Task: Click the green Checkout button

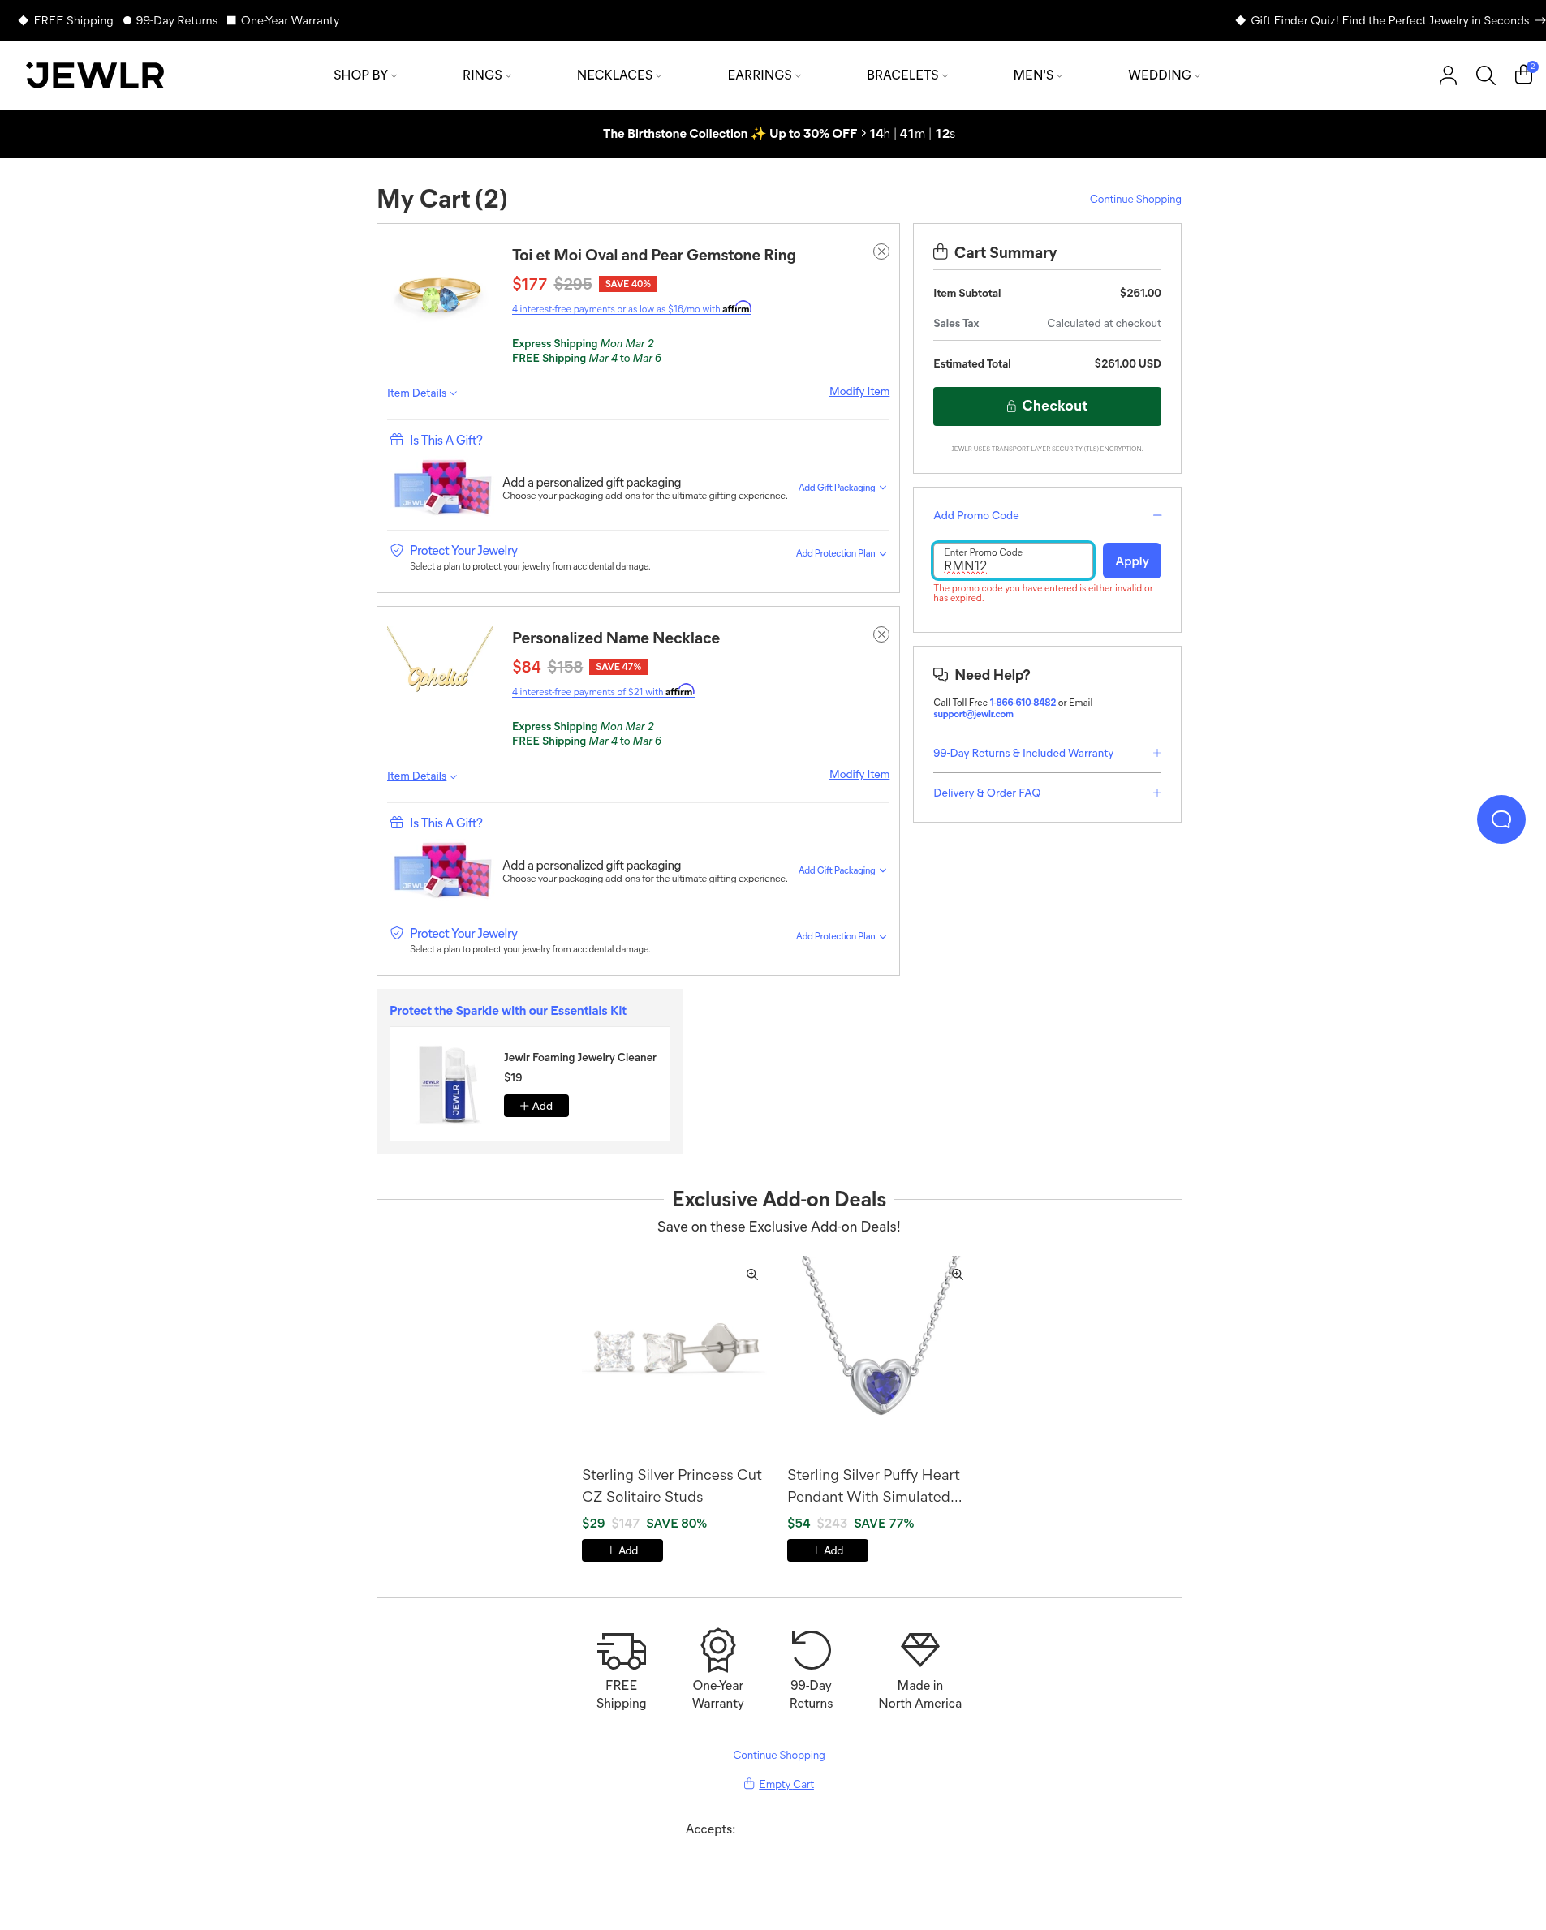Action: pyautogui.click(x=1046, y=406)
